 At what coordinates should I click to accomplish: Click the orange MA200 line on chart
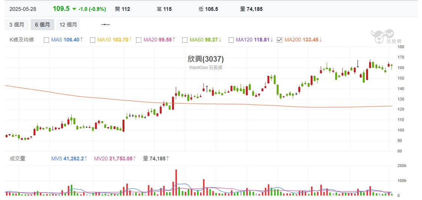tap(225, 104)
